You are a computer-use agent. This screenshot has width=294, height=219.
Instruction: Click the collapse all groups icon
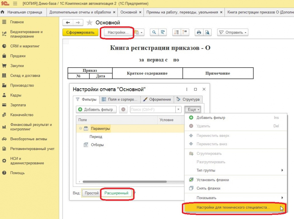click(x=185, y=32)
